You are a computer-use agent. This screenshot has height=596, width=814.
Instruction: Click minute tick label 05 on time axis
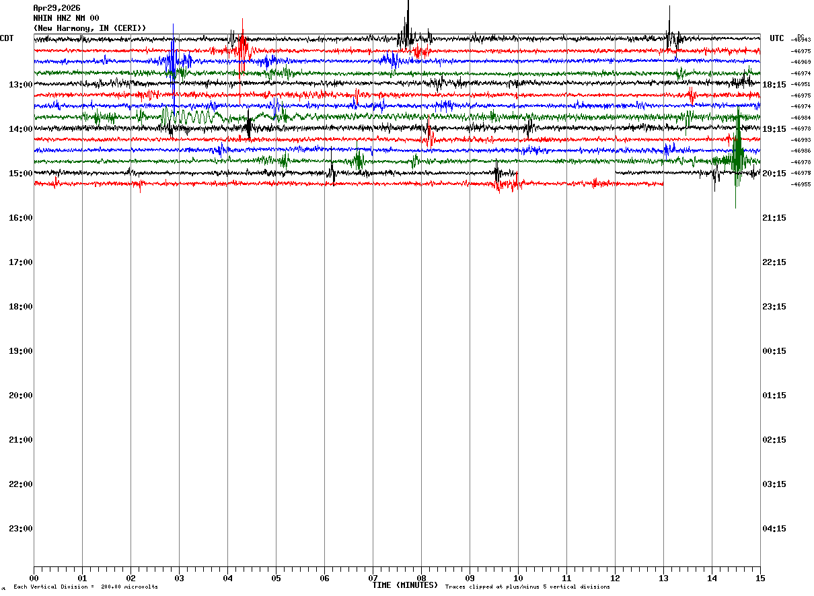276,578
